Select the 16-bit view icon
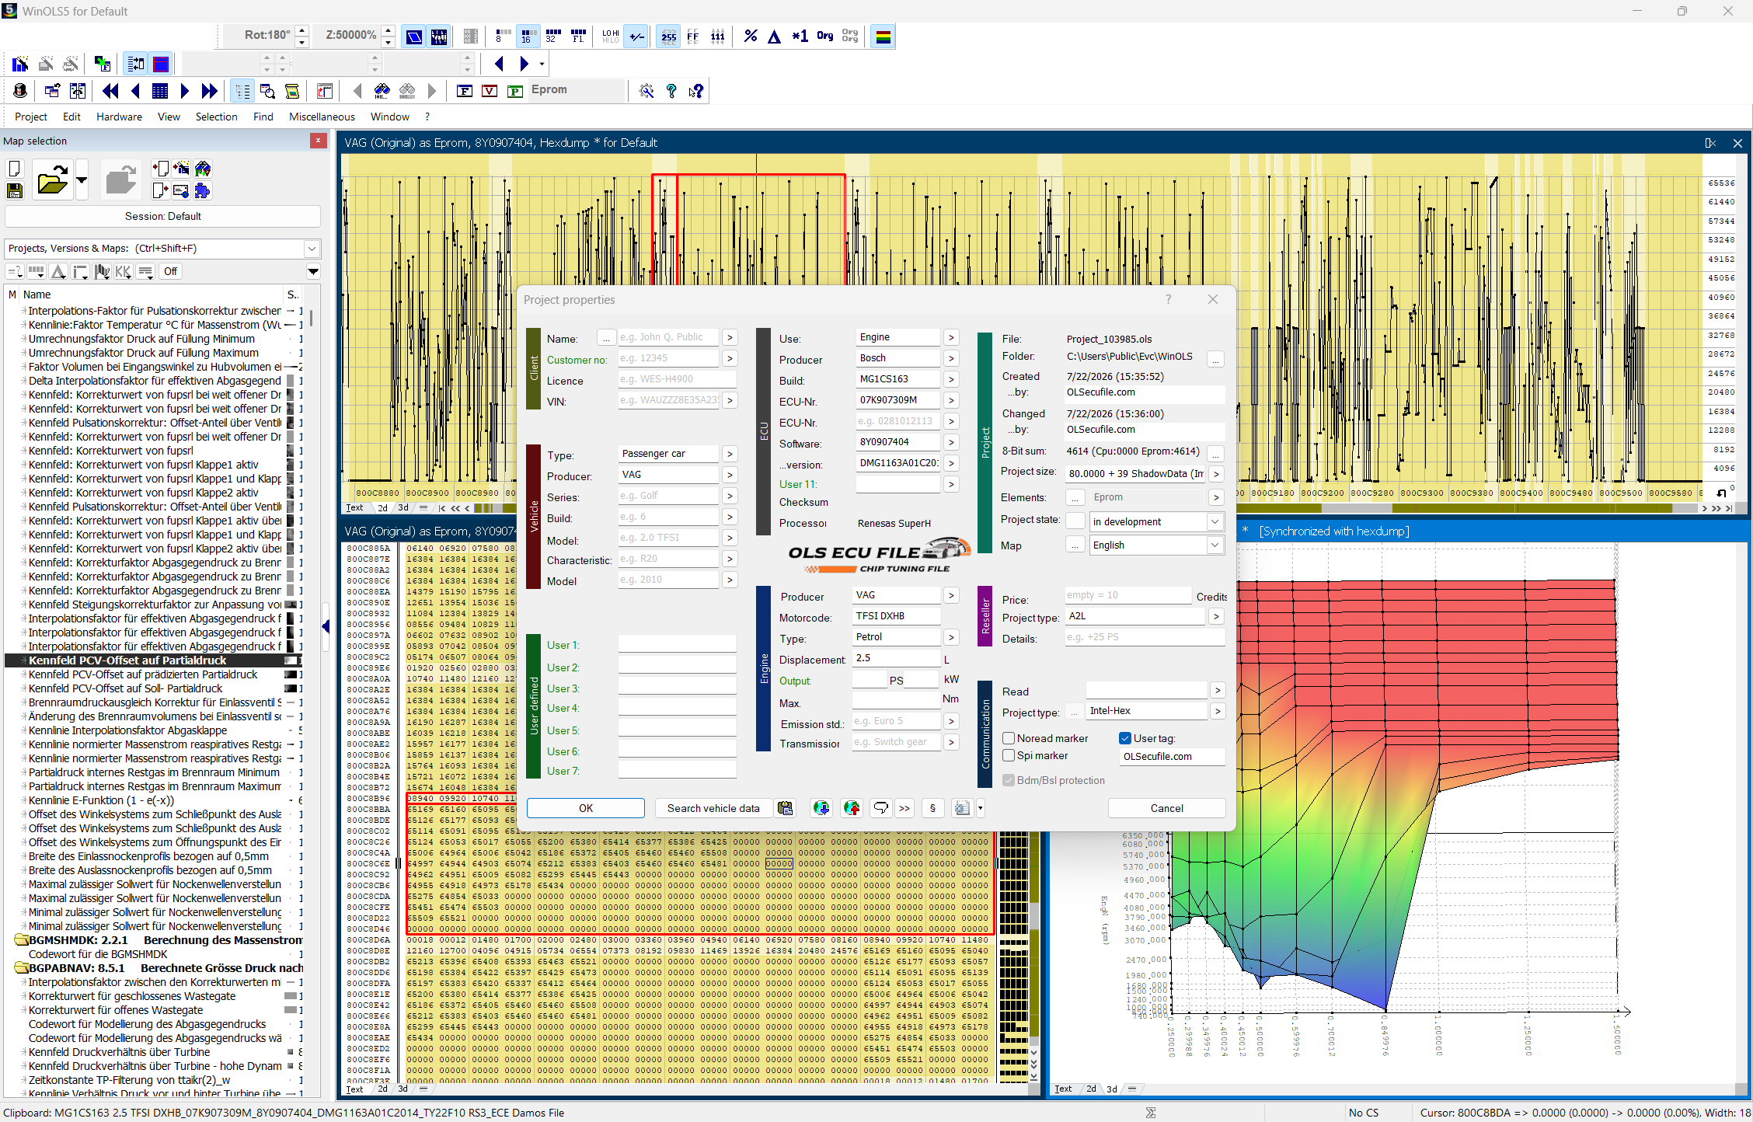 (528, 36)
